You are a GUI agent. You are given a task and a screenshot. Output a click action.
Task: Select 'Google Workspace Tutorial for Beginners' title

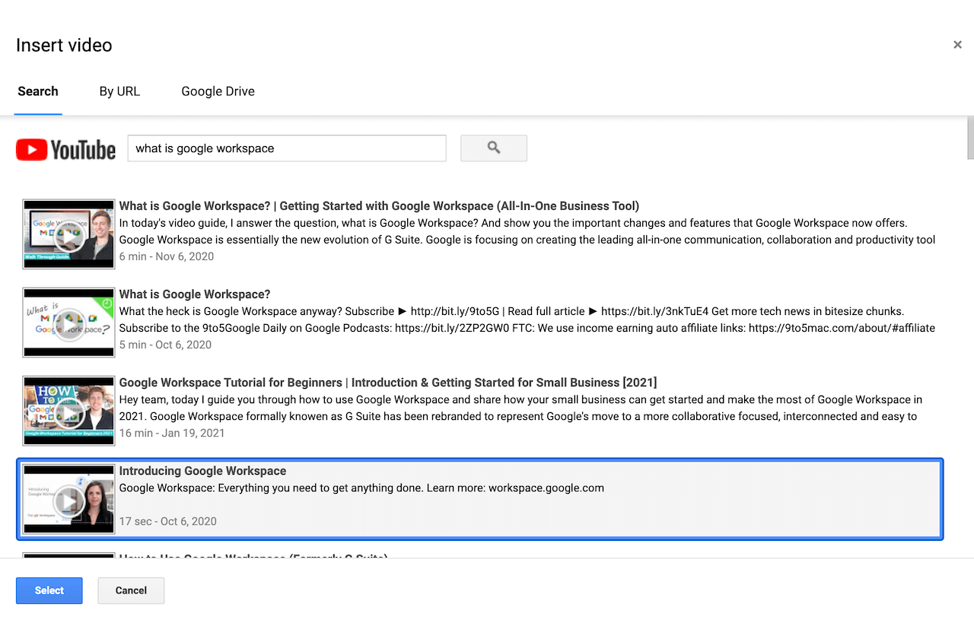tap(388, 383)
